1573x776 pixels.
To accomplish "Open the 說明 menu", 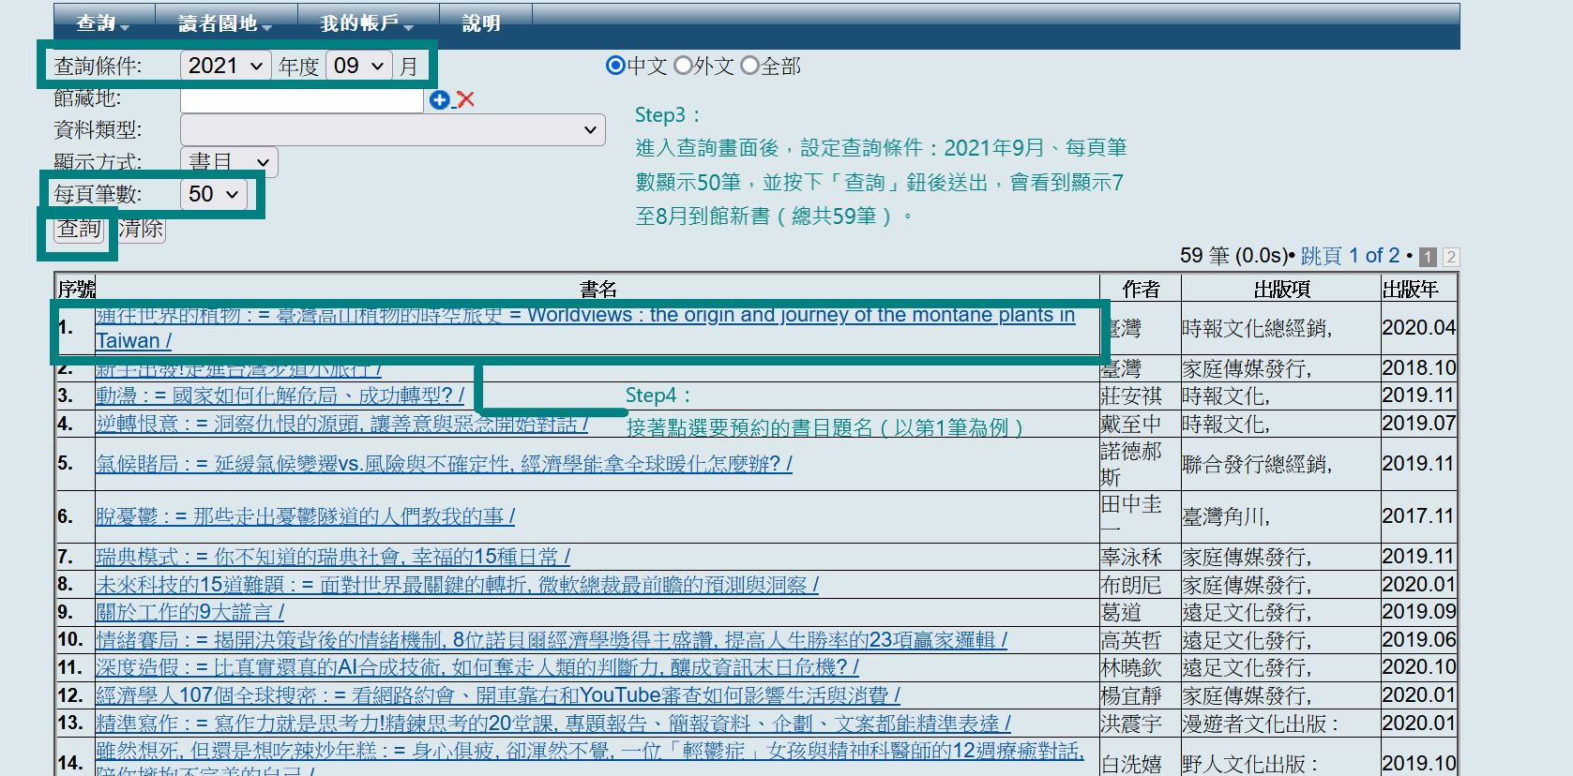I will click(482, 23).
